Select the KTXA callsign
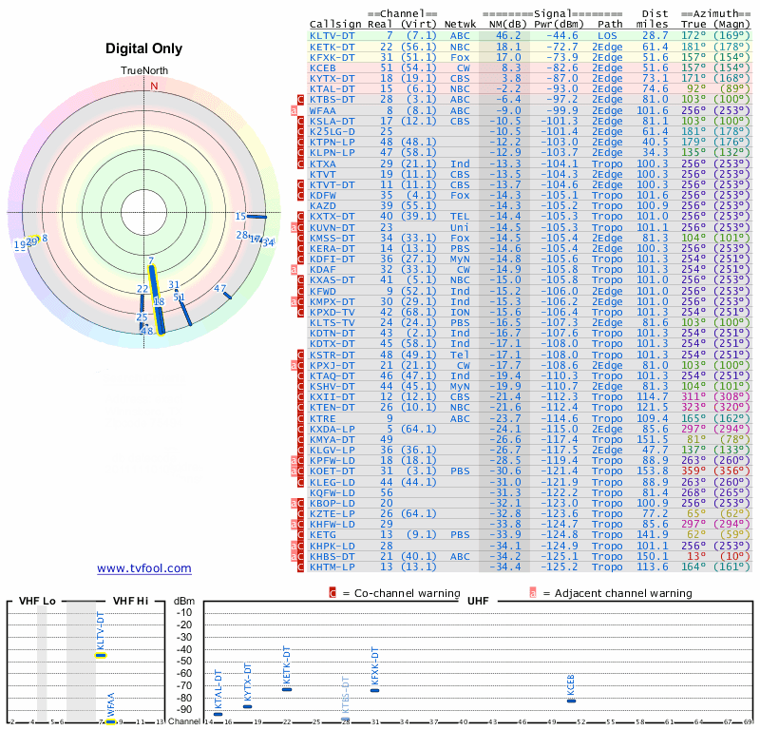This screenshot has width=760, height=730. click(322, 163)
